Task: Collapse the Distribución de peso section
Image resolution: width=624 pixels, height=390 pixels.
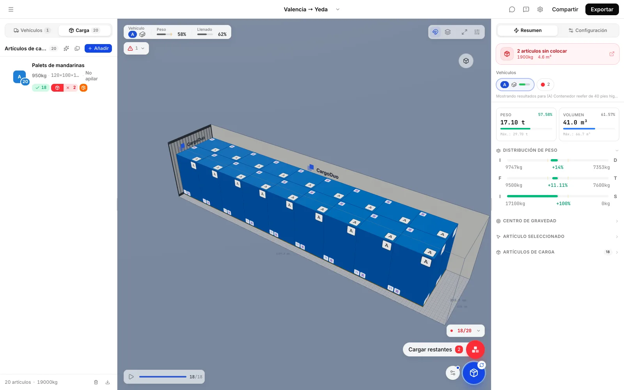Action: tap(617, 151)
